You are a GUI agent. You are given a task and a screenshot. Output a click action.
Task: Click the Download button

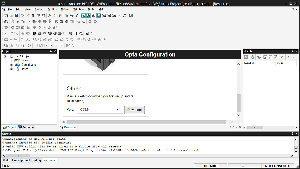pos(134,110)
